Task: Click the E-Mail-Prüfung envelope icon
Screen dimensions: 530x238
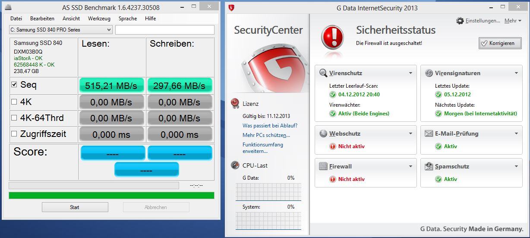Action: click(x=429, y=133)
